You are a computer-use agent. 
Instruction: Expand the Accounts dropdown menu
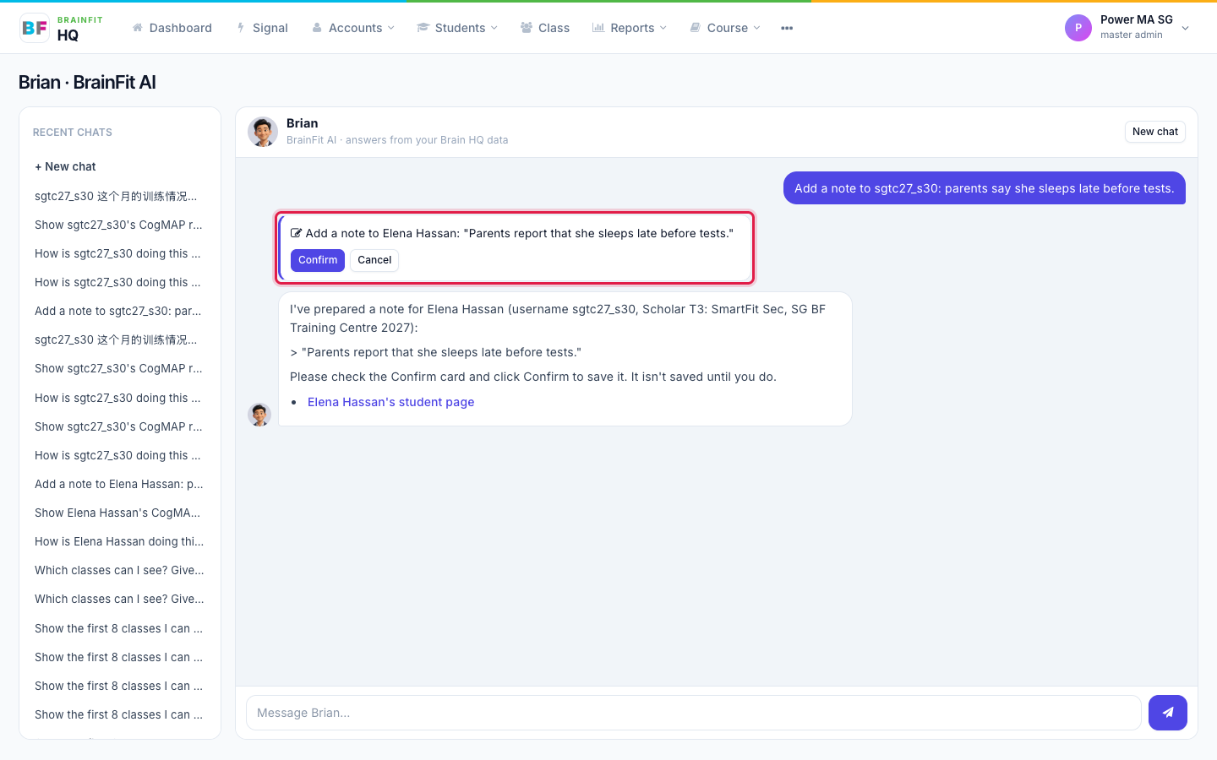pos(353,28)
